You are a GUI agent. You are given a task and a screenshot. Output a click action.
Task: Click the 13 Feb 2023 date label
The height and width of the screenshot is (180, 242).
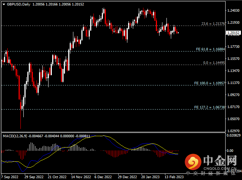174,176
